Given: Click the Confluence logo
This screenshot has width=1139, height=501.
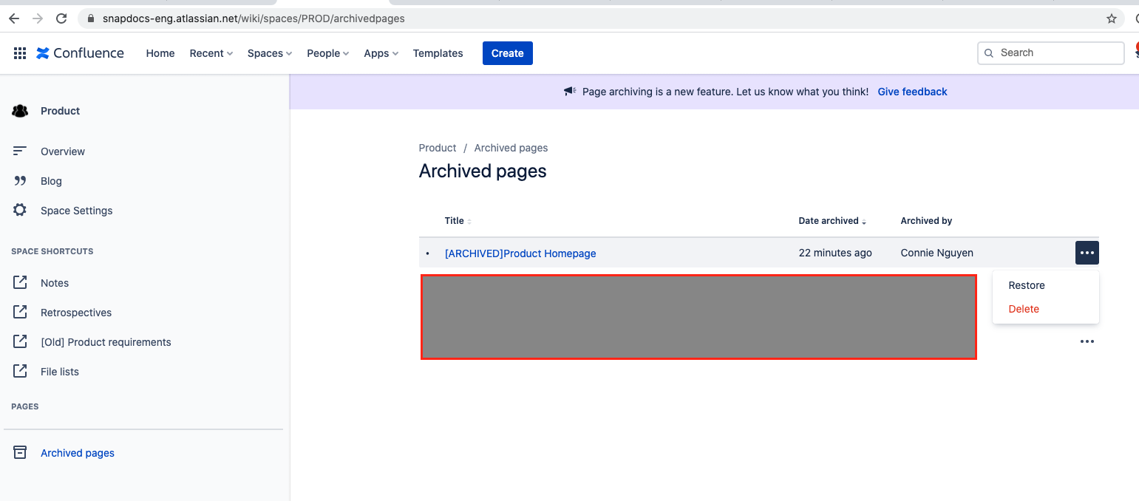Looking at the screenshot, I should pos(80,53).
